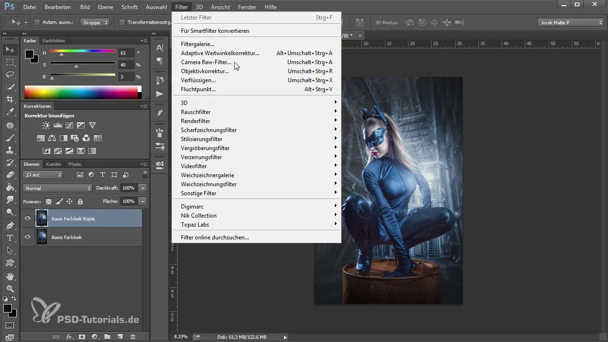
Task: Toggle lock all padlock
Action: coord(80,201)
